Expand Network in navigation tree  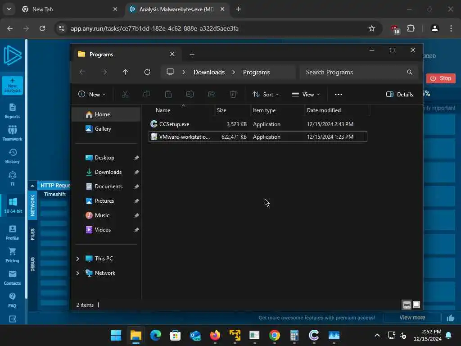coord(77,273)
